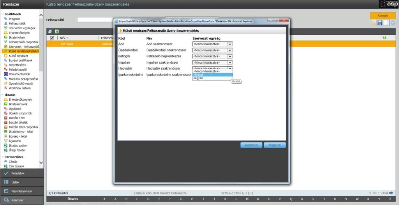
Task: Select Hivatal in open dropdown list
Action: (212, 75)
